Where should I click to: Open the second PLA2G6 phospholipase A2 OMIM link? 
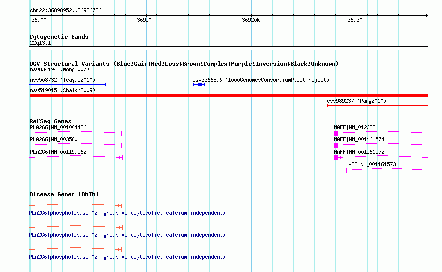click(x=127, y=235)
